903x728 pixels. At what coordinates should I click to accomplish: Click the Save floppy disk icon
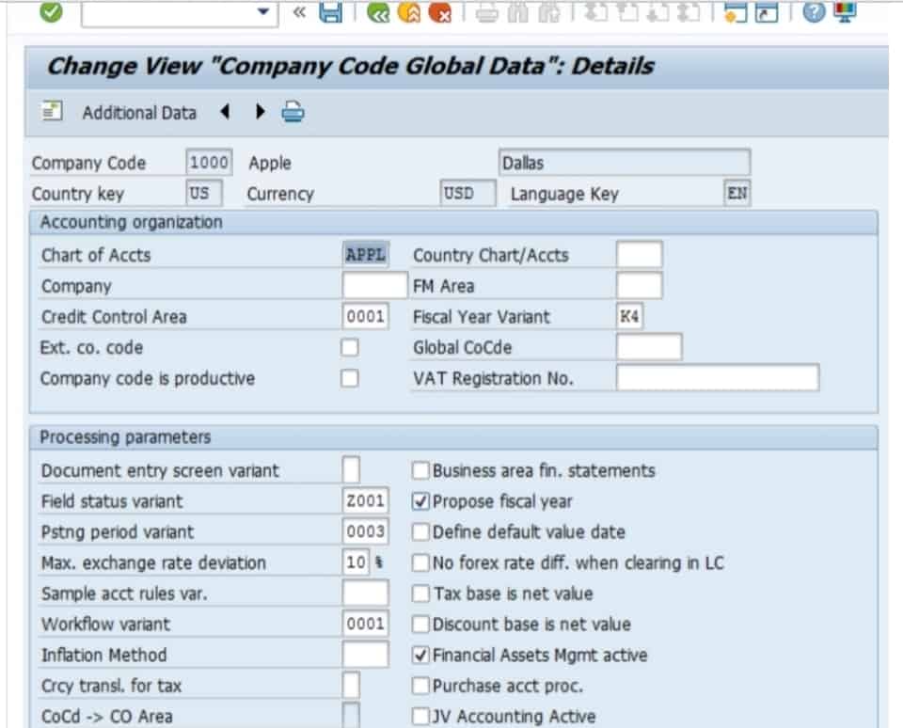click(x=331, y=12)
